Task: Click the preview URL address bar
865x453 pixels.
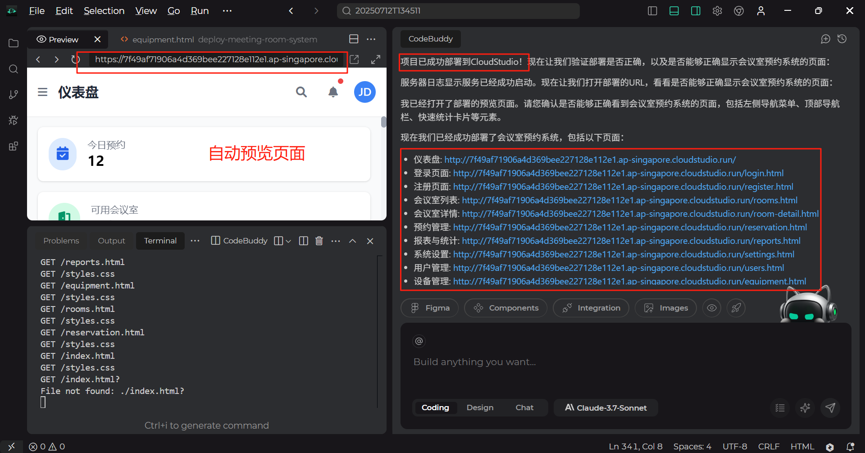Action: [x=216, y=59]
